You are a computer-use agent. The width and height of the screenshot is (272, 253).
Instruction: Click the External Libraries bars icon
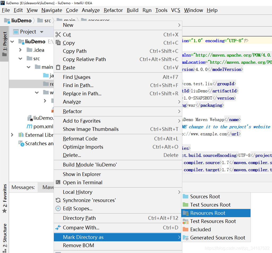tap(21, 135)
